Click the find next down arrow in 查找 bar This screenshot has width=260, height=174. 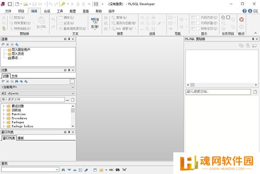pos(69,170)
